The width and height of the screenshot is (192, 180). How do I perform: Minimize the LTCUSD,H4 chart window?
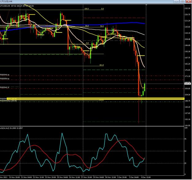coord(176,1)
